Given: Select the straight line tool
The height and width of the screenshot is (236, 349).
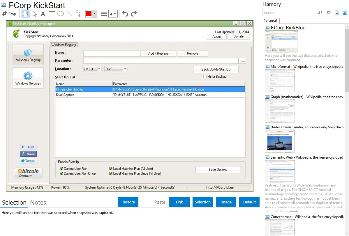Looking at the screenshot, I should coord(69,14).
